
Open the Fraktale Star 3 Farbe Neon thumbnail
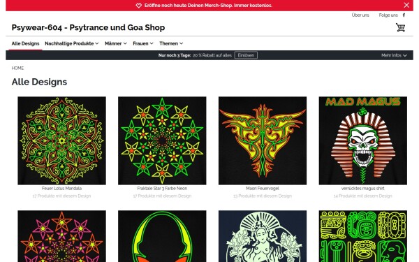162,140
